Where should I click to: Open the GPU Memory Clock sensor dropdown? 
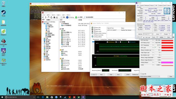(153, 43)
